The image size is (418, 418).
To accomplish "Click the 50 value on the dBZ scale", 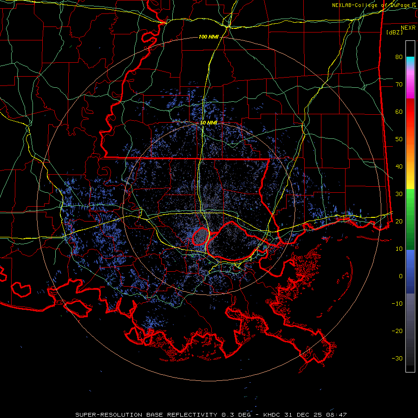I will [399, 139].
